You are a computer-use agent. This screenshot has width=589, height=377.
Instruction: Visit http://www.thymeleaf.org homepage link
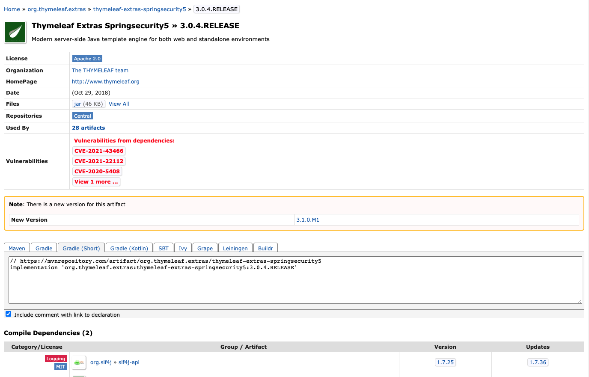click(106, 82)
